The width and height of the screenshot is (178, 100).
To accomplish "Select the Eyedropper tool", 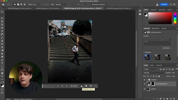I will tap(2, 31).
